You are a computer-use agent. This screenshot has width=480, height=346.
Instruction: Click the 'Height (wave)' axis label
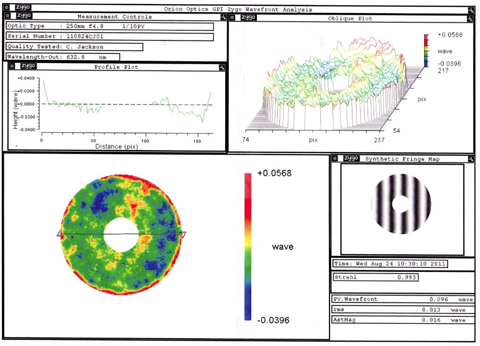(15, 110)
